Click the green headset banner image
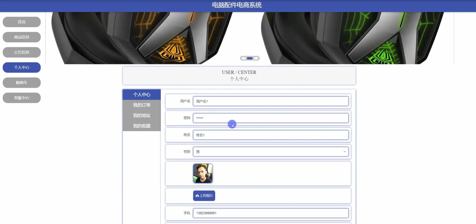The height and width of the screenshot is (224, 476). coord(353,38)
